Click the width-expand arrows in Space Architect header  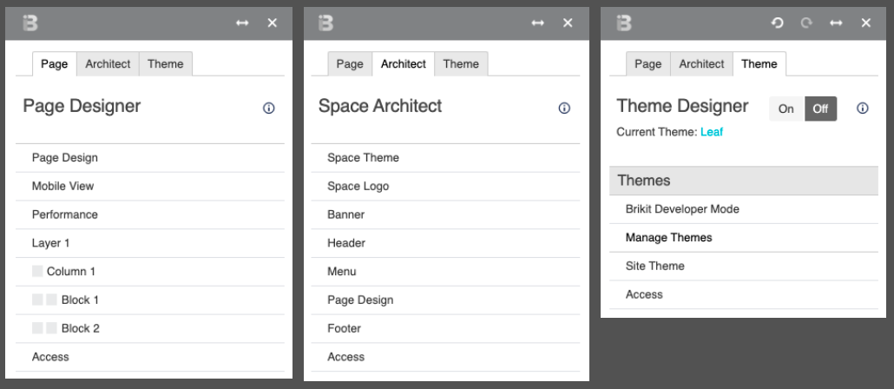(x=537, y=23)
